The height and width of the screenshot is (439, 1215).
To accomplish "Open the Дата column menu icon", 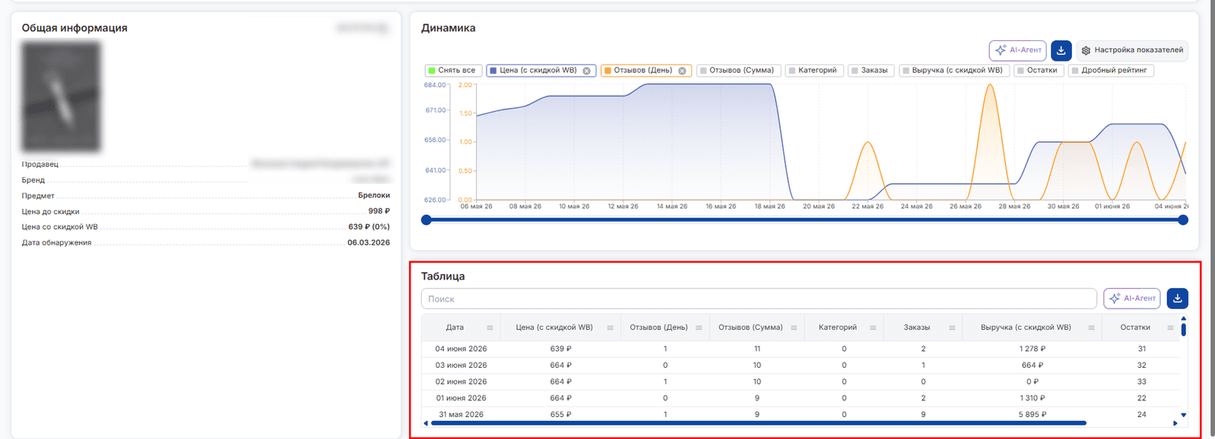I will click(490, 328).
